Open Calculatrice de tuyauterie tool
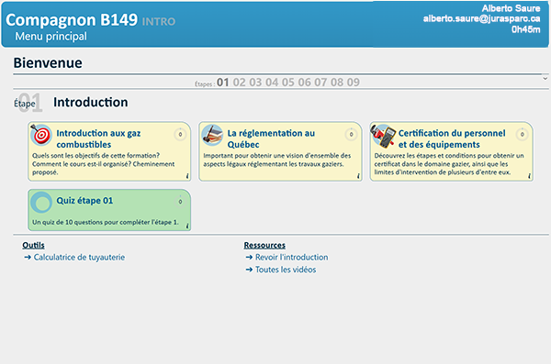 point(79,258)
